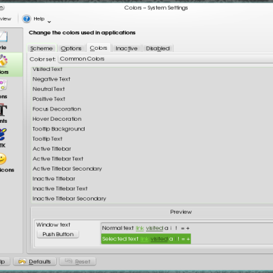Open the Icons module in sidebar

[3, 85]
